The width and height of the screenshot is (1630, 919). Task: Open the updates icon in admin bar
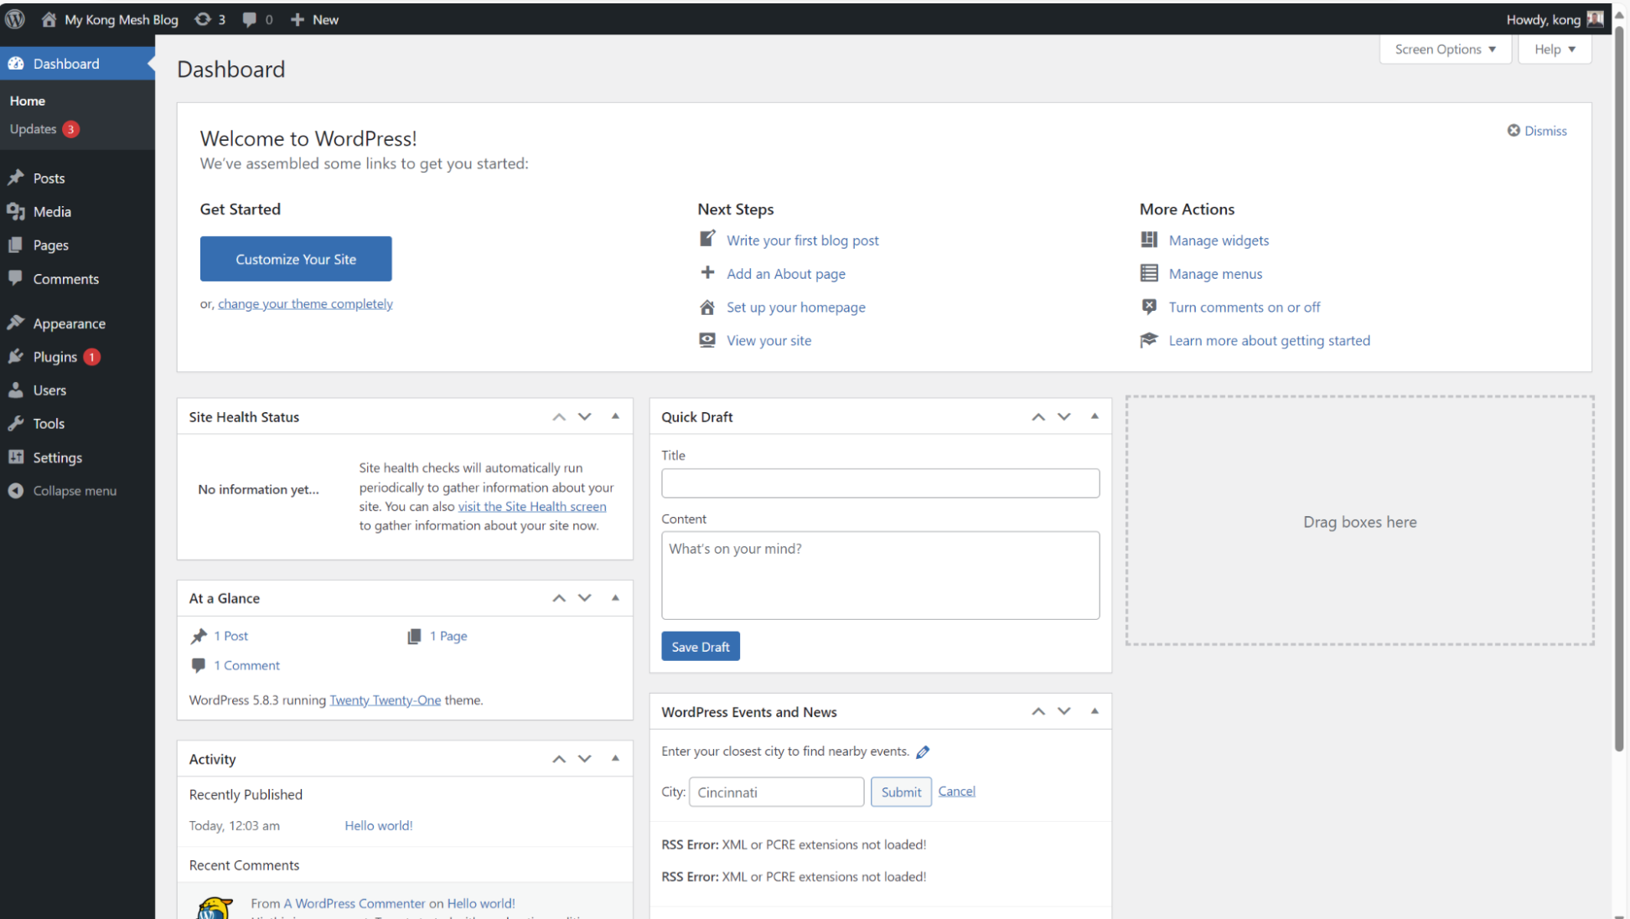pos(203,18)
